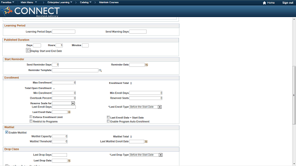Open the Favorites menu
The image size is (296, 166).
pyautogui.click(x=7, y=2)
